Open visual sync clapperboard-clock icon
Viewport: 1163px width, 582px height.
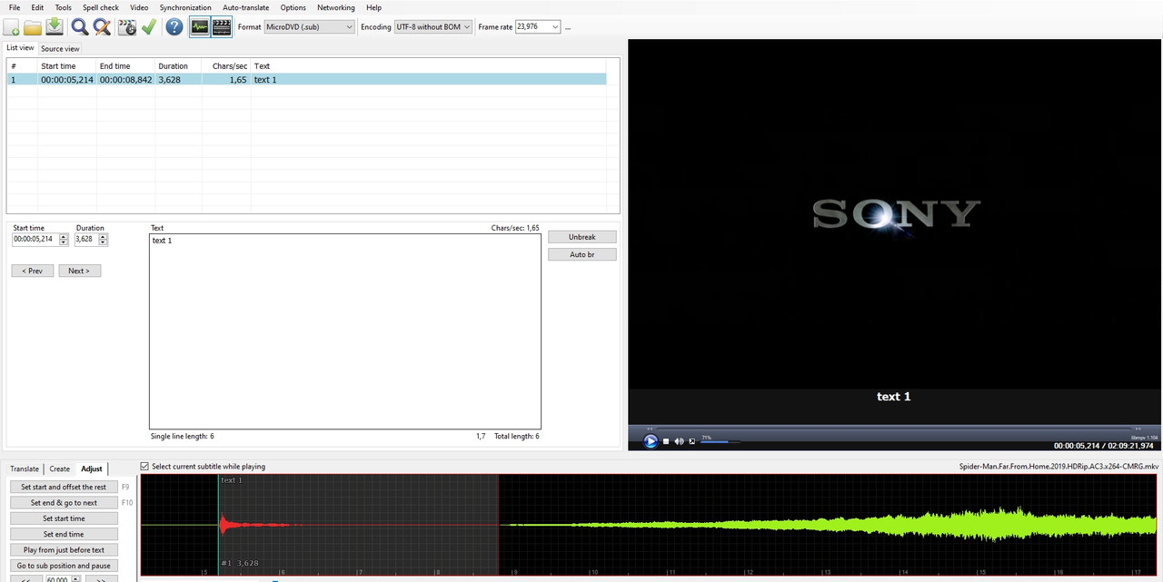click(x=127, y=27)
